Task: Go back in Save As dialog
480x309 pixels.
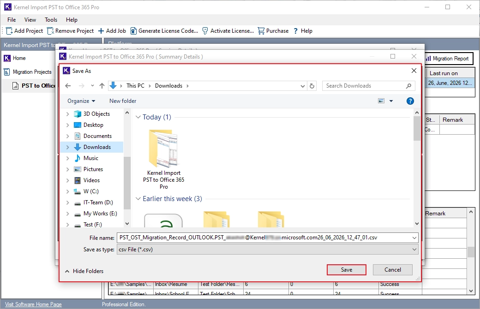Action: click(x=68, y=86)
